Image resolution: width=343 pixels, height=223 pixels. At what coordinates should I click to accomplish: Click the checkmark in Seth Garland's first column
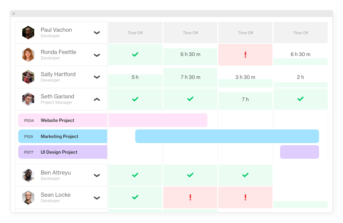135,99
